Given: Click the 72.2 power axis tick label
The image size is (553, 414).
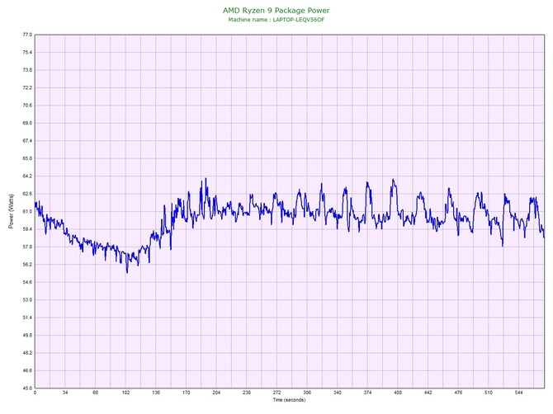Looking at the screenshot, I should point(27,87).
